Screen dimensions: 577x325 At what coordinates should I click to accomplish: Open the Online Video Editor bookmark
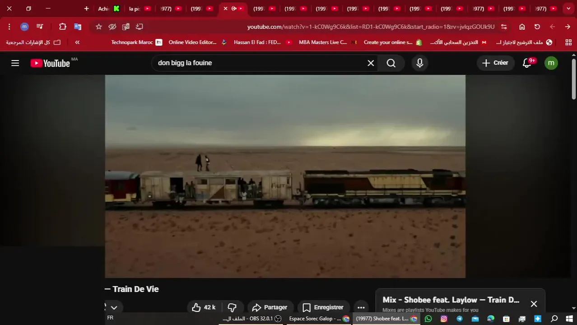pos(197,42)
